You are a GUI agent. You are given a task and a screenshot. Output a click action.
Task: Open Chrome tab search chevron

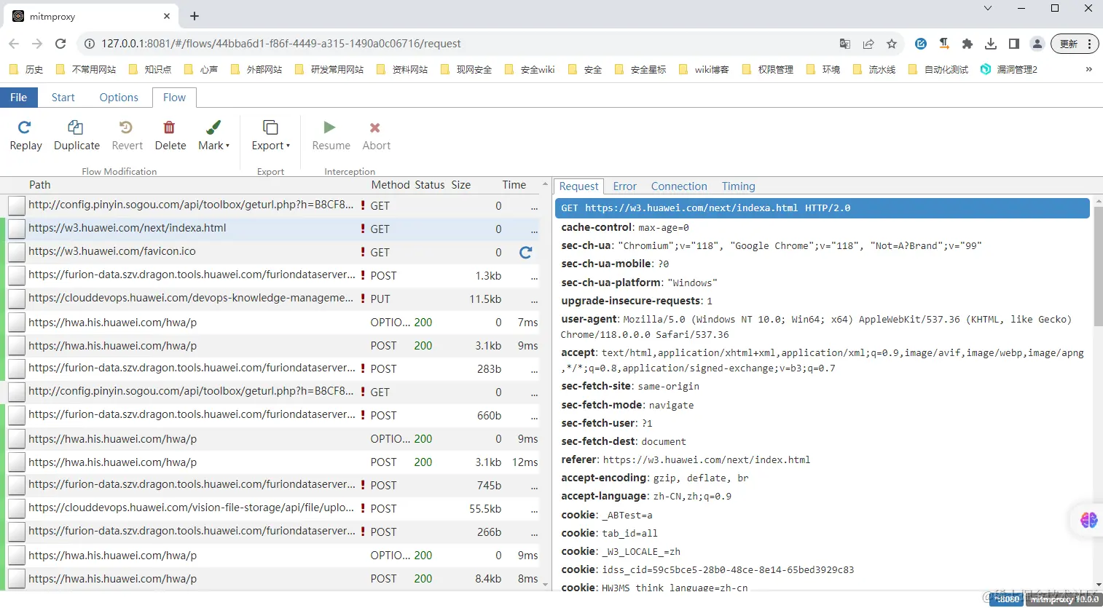point(988,9)
